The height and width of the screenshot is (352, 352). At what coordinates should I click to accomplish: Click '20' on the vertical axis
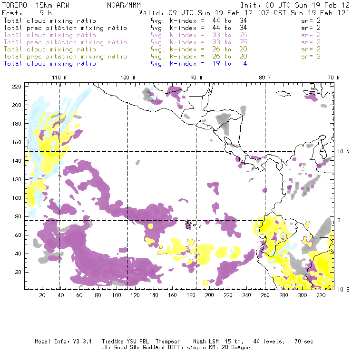[x=18, y=272]
